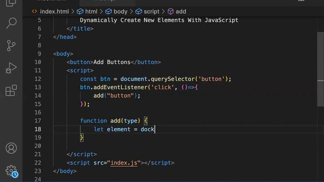Click the editor vertical scrollbar thumb
The height and width of the screenshot is (182, 324).
coord(320,69)
